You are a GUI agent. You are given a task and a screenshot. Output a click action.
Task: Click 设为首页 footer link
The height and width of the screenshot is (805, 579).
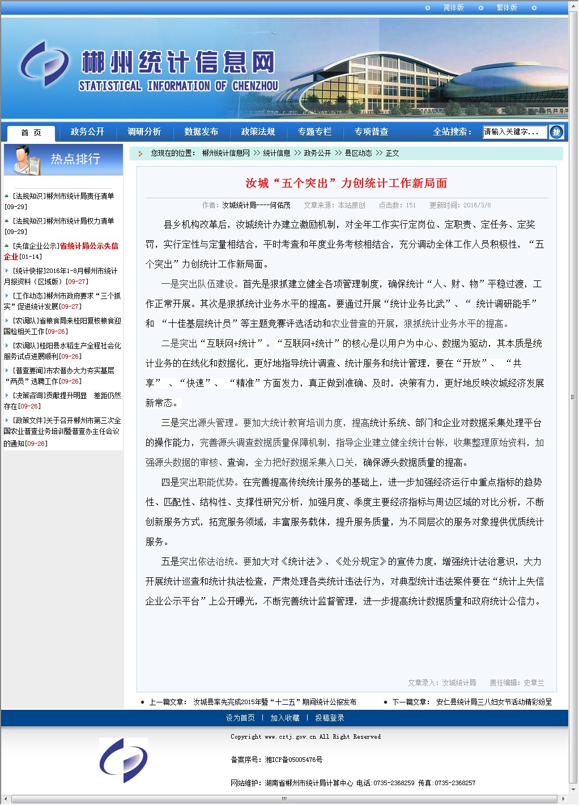(x=240, y=718)
